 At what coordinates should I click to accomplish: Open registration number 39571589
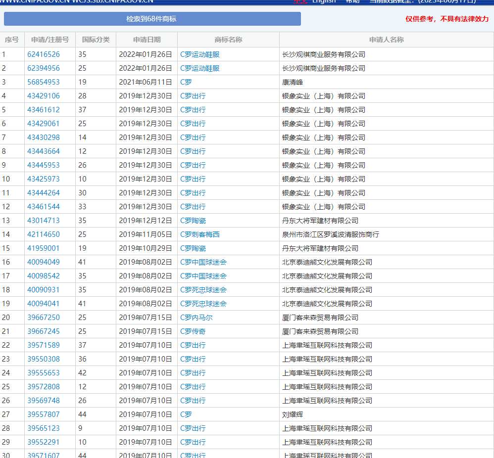[x=44, y=345]
